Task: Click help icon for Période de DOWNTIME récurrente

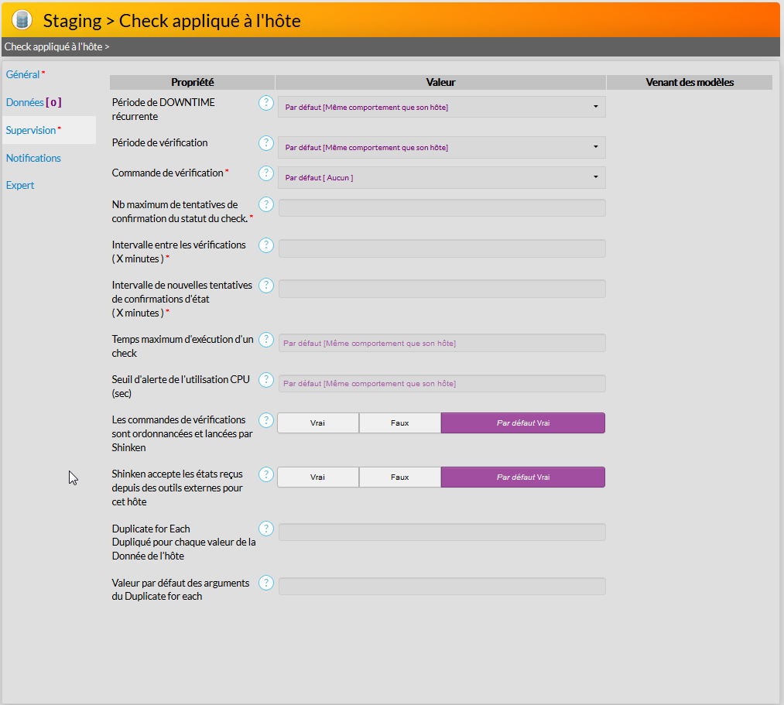Action: tap(266, 103)
